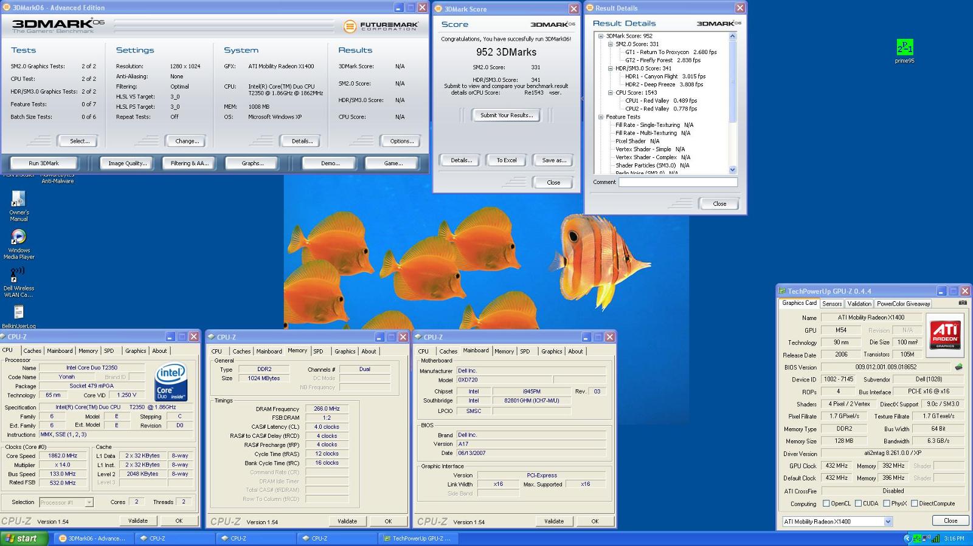Export score with the To Excel button
This screenshot has height=546, width=973.
[x=507, y=160]
